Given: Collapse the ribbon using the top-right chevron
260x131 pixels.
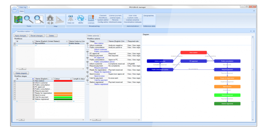Looking at the screenshot, I should (x=254, y=11).
